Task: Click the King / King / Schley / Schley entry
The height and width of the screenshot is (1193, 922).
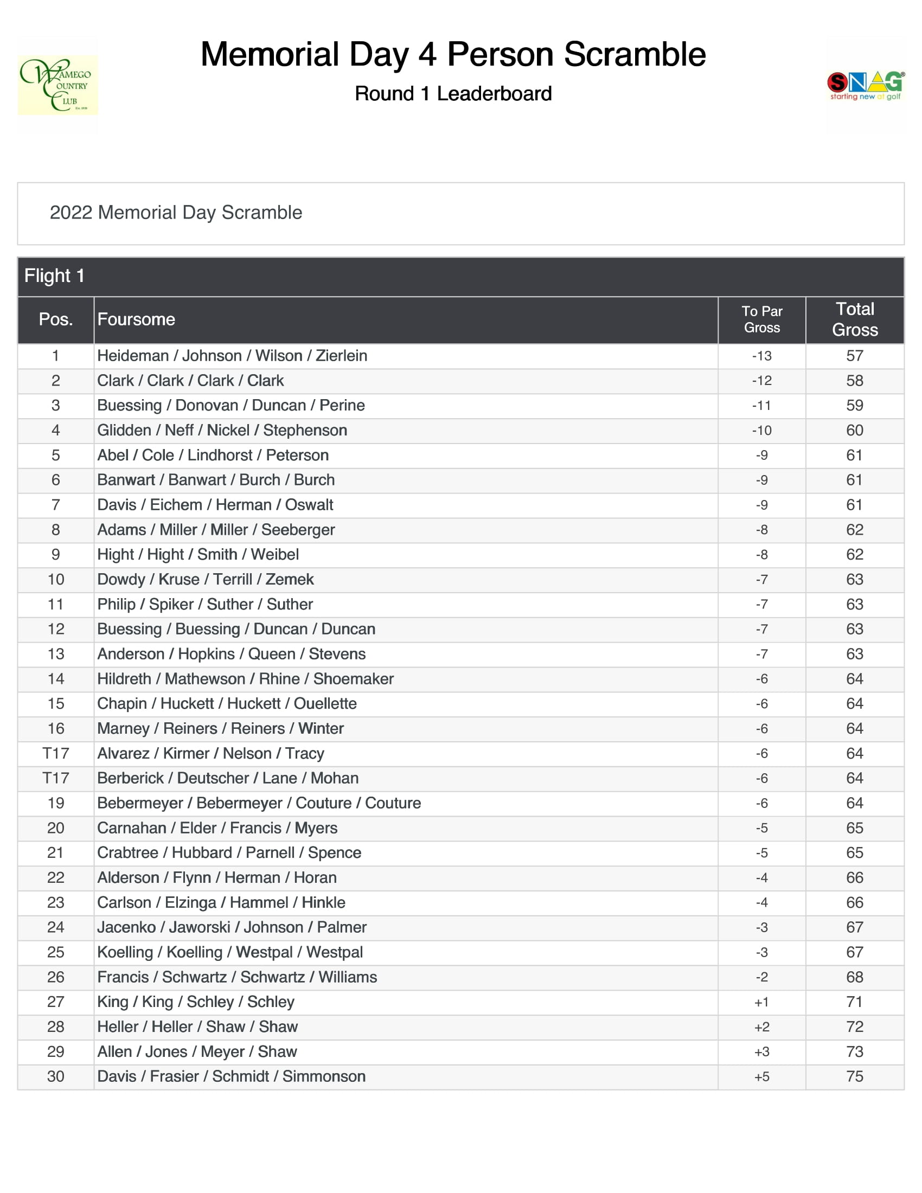Action: click(196, 1002)
